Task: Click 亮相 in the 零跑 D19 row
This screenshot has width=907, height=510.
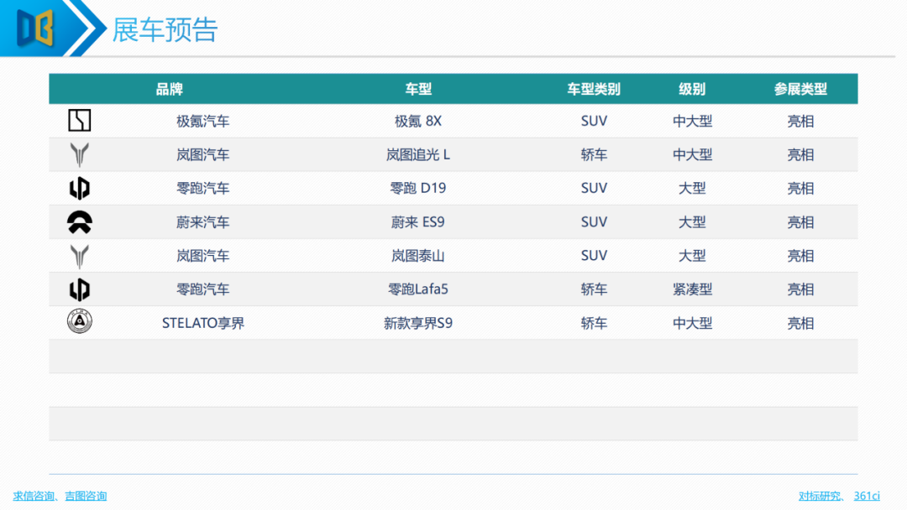Action: [801, 188]
